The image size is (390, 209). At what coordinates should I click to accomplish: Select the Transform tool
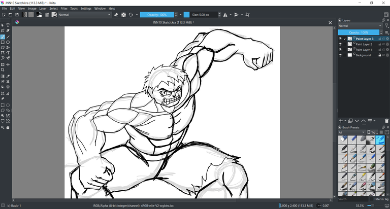coord(3,64)
